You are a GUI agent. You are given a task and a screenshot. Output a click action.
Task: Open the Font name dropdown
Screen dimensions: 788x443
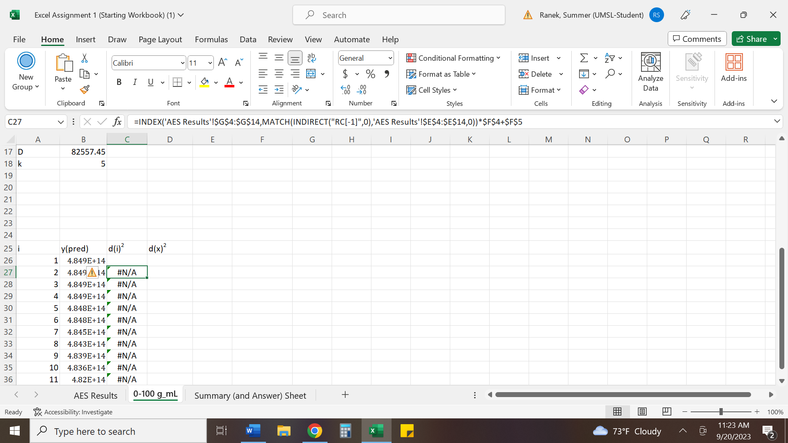183,62
